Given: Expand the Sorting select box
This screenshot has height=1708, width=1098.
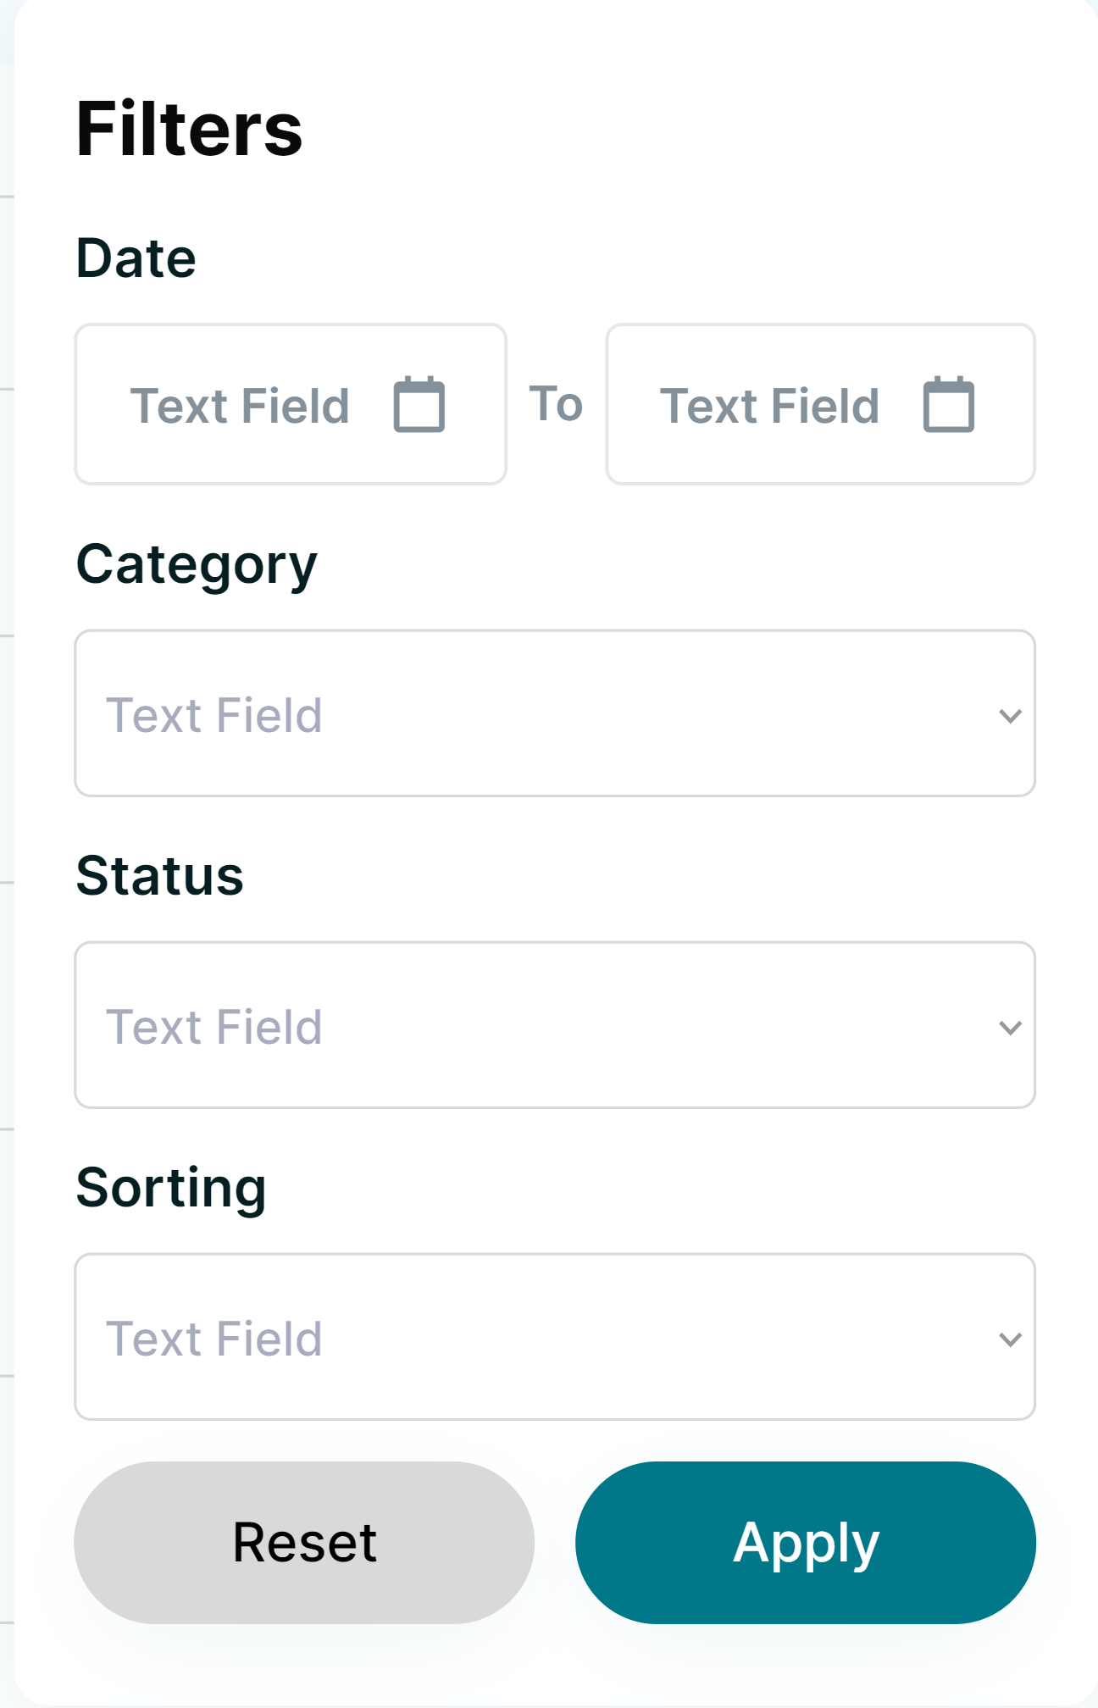Looking at the screenshot, I should point(555,1337).
